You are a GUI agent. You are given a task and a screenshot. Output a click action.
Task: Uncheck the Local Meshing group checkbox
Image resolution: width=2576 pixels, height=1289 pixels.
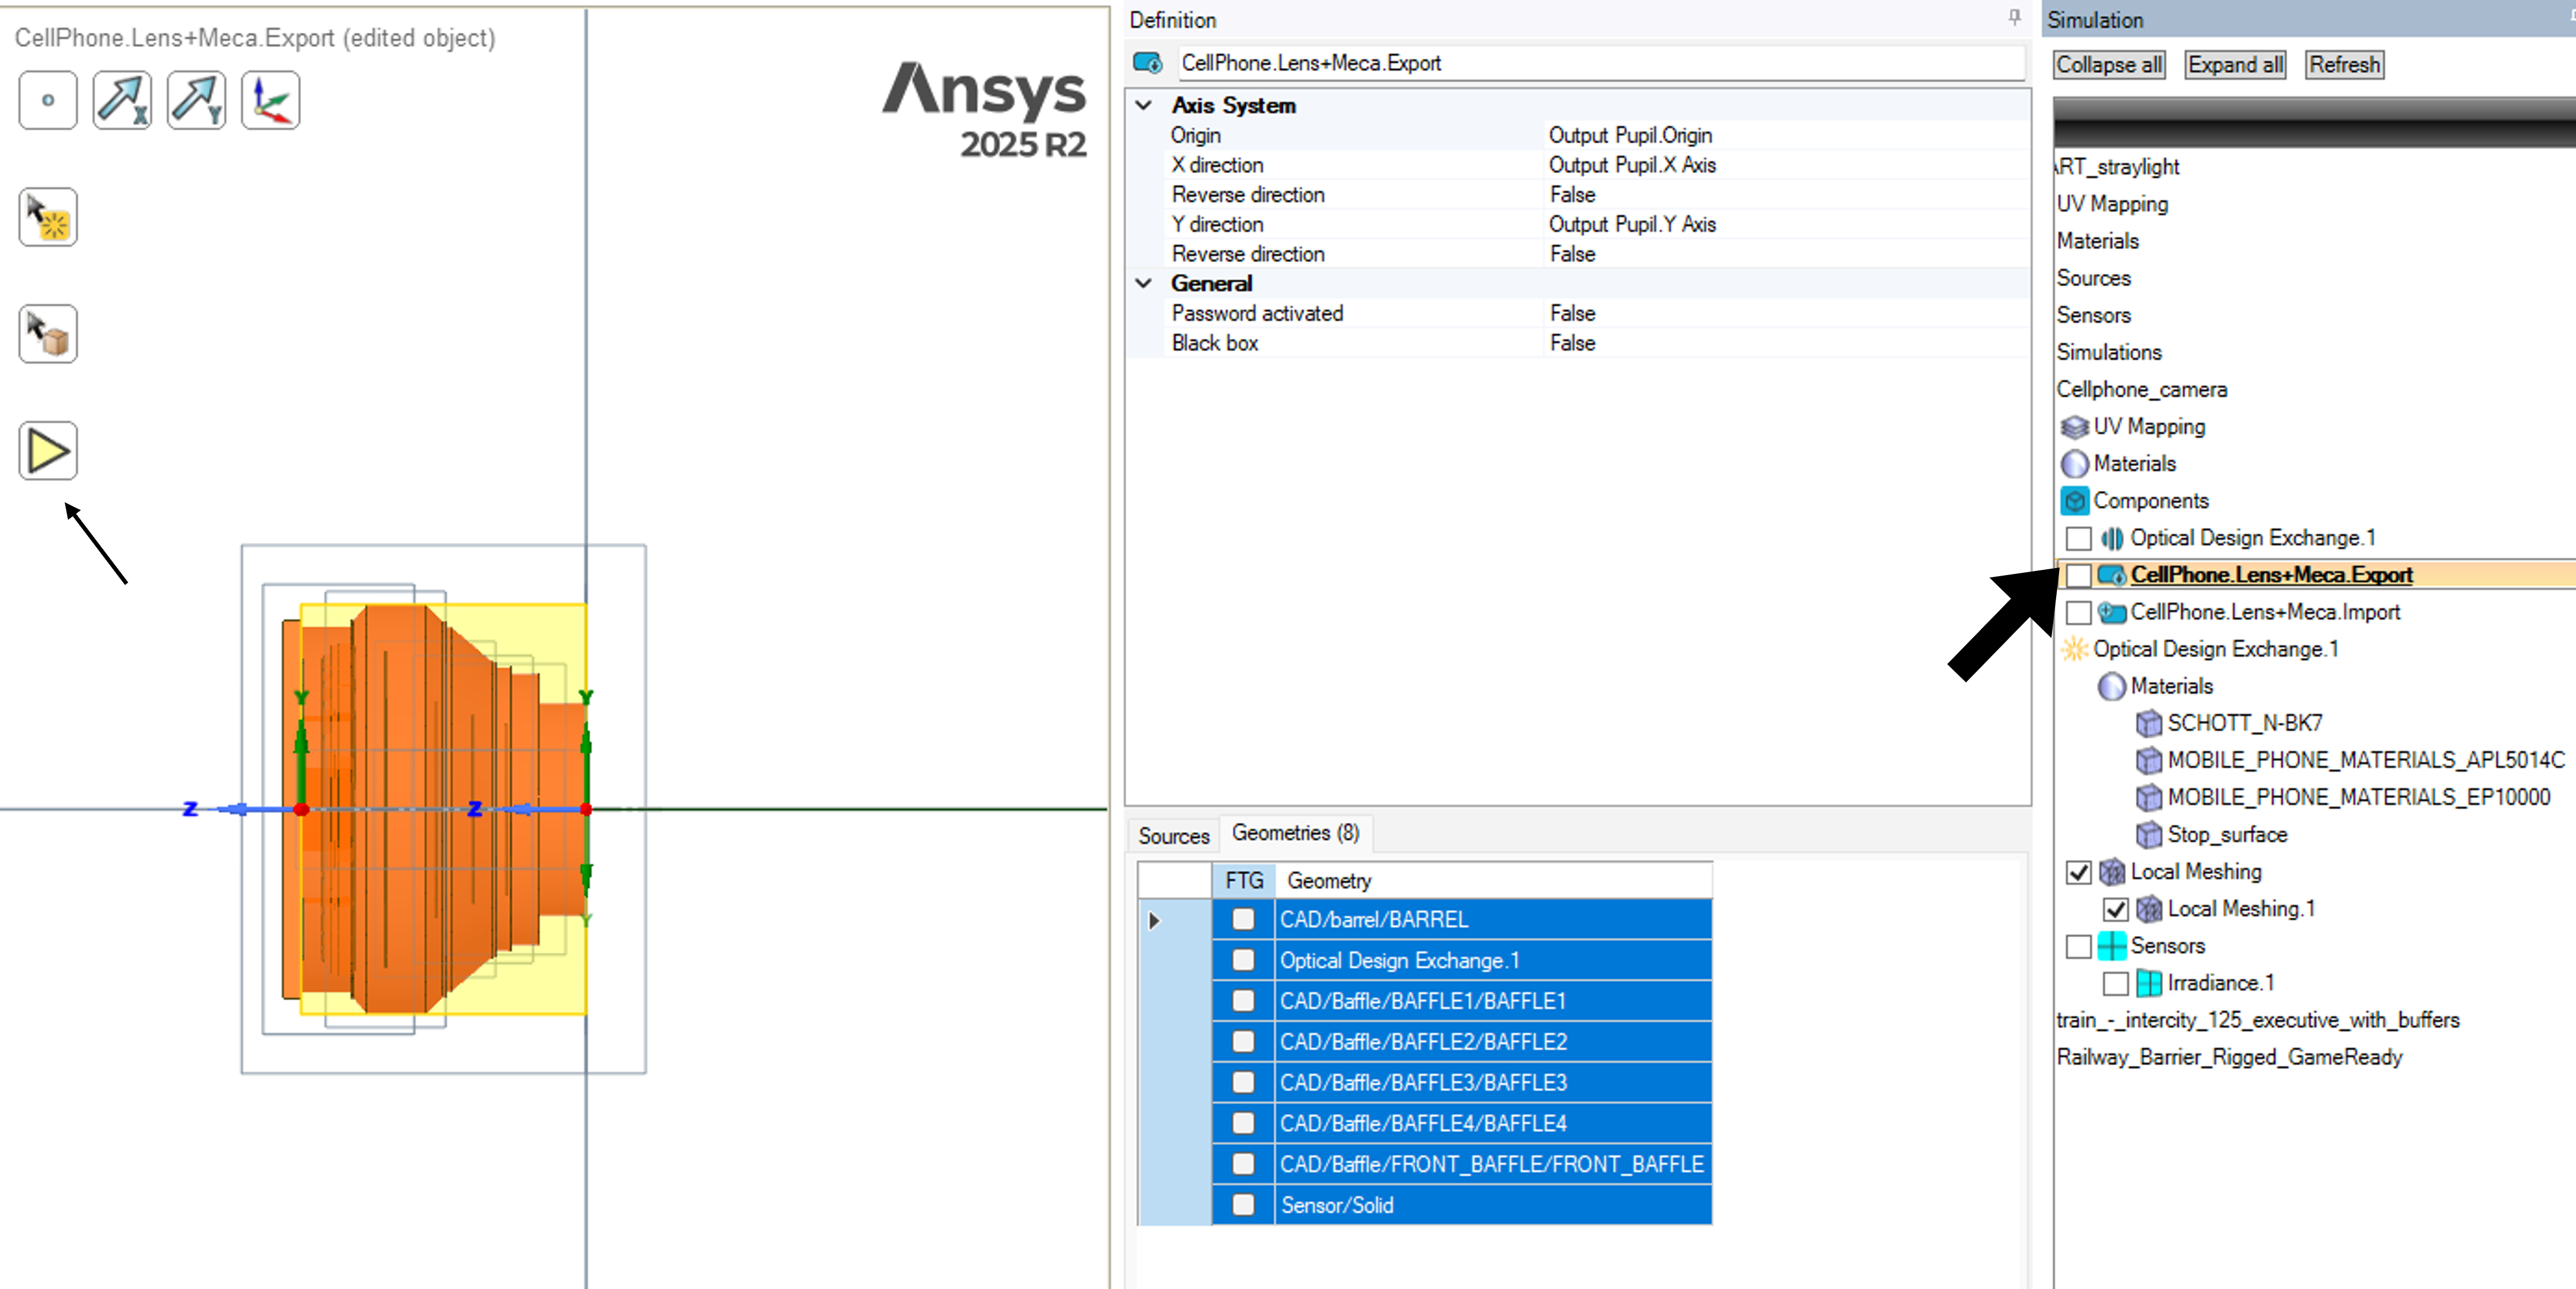coord(2078,872)
